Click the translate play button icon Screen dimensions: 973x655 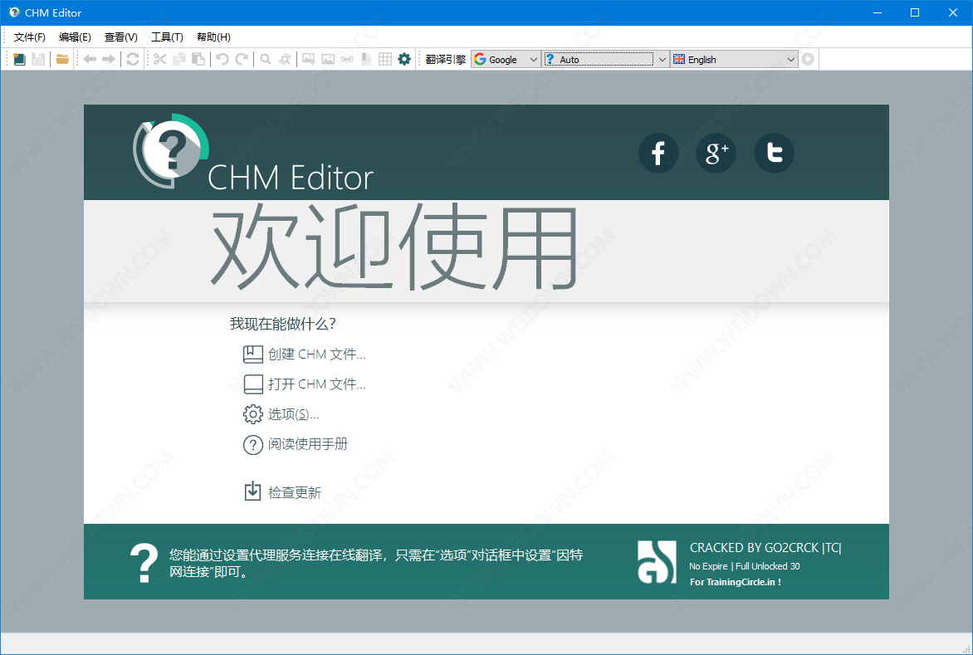click(x=808, y=59)
